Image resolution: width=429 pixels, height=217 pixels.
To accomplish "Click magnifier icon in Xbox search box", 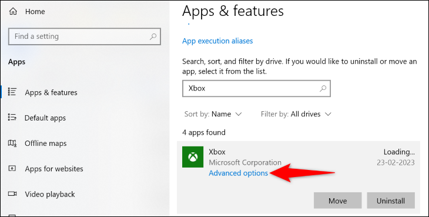I will pos(323,88).
